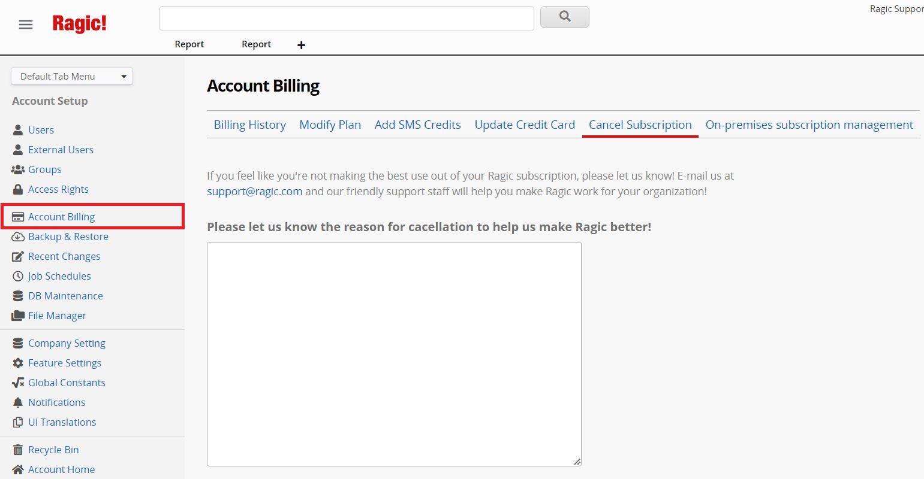Image resolution: width=924 pixels, height=479 pixels.
Task: Click the Access Rights lock icon
Action: click(18, 189)
